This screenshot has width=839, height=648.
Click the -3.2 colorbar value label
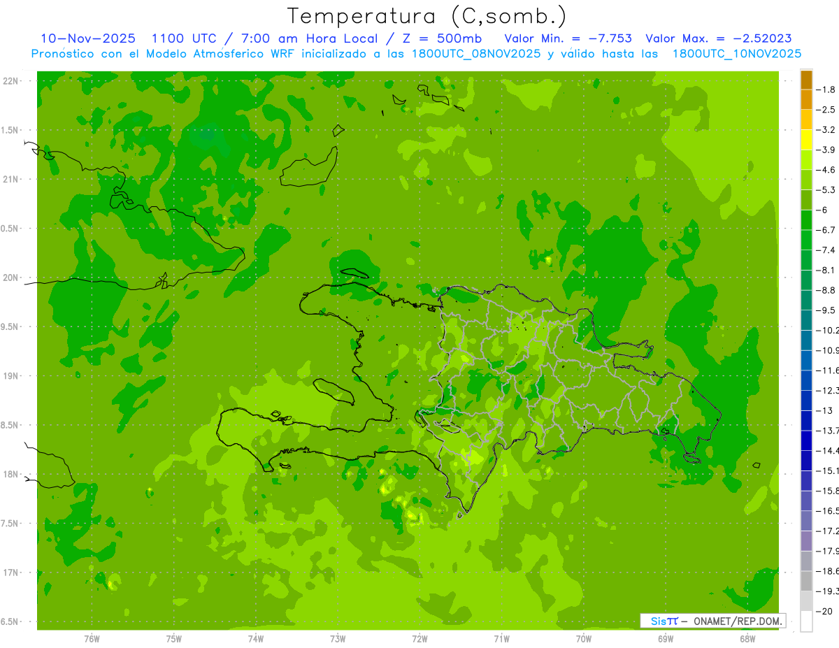(x=826, y=129)
